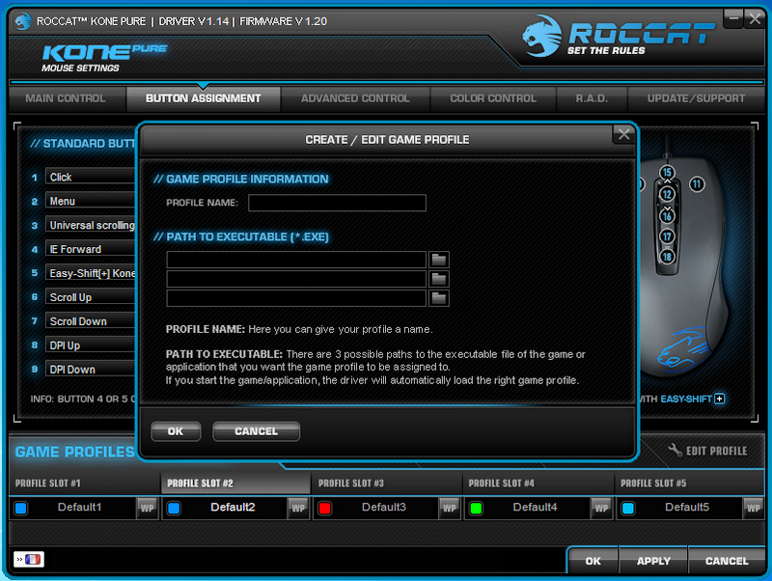772x581 pixels.
Task: Select the Default5 profile name
Action: (x=687, y=507)
